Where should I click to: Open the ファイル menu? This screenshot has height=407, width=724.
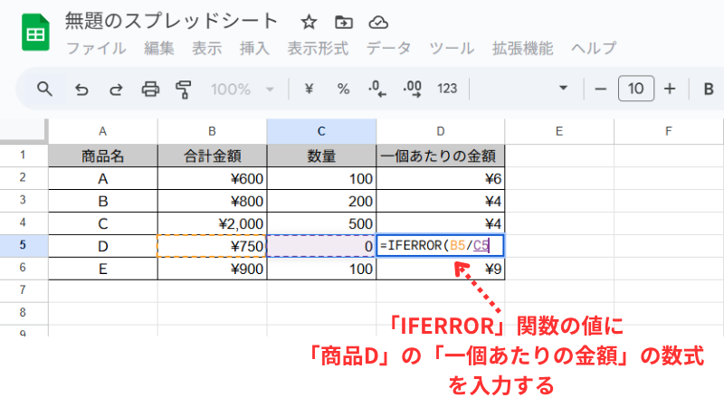96,48
